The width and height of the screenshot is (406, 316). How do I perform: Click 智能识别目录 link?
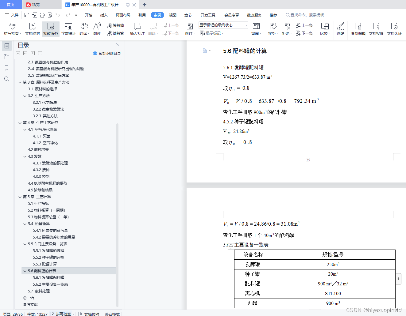[107, 53]
